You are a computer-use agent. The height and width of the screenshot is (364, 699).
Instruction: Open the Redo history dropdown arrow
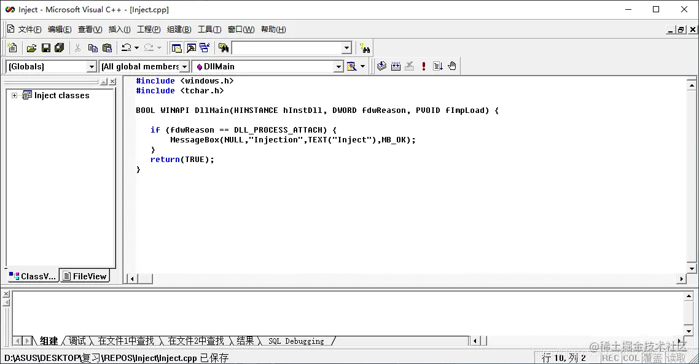159,48
